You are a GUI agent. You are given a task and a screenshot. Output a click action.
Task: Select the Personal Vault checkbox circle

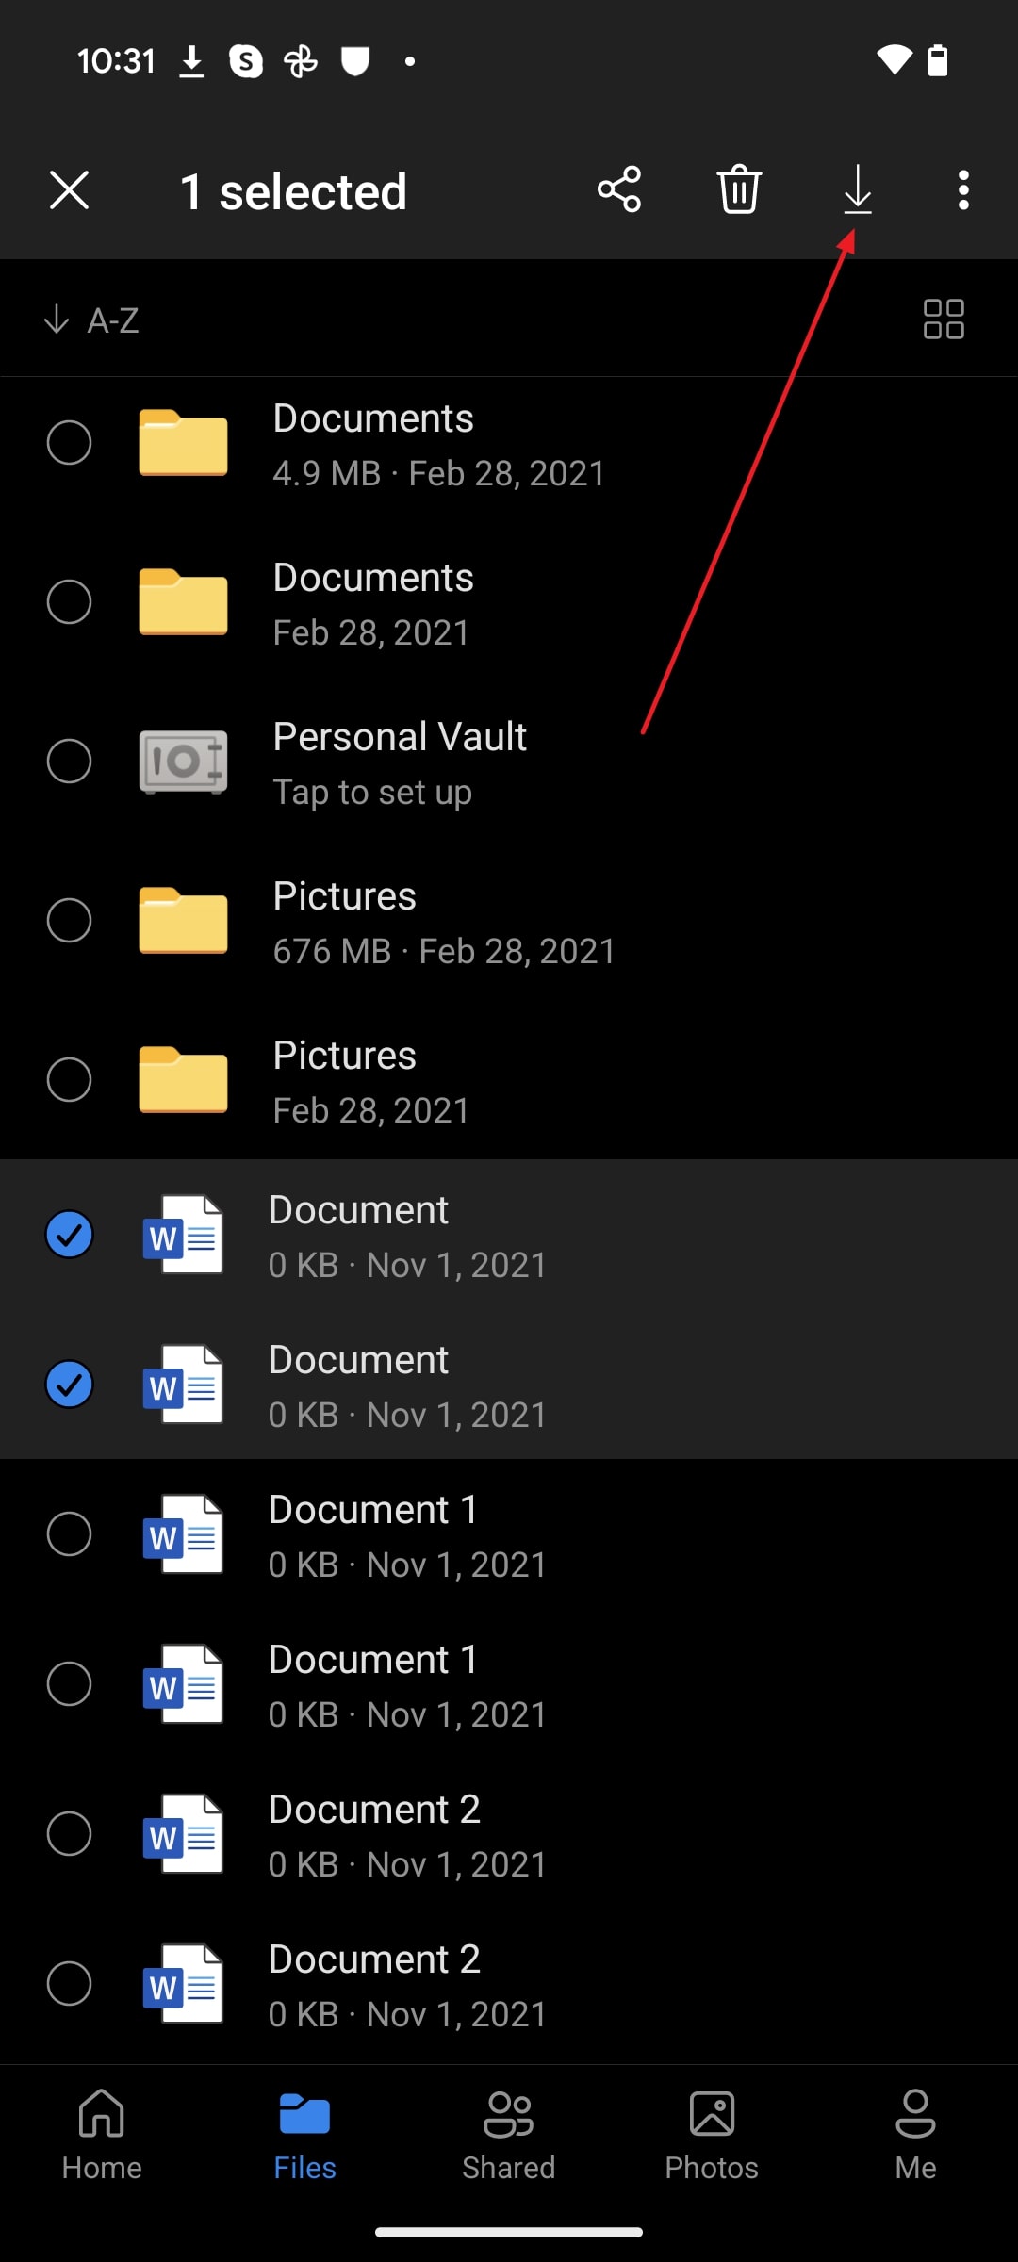[x=69, y=762]
